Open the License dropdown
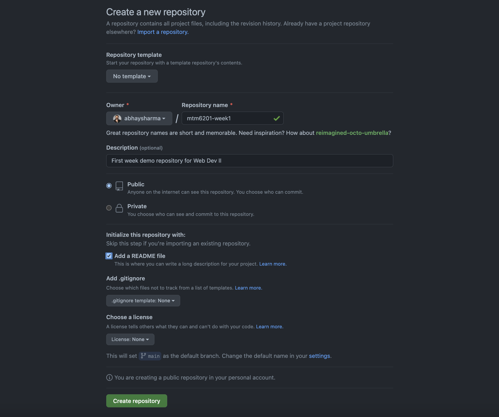Viewport: 499px width, 417px height. (x=130, y=339)
